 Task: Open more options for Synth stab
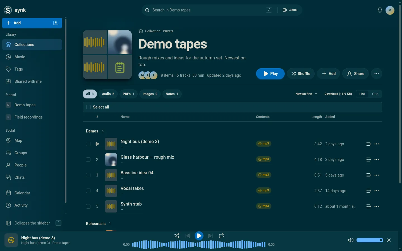coord(377,206)
